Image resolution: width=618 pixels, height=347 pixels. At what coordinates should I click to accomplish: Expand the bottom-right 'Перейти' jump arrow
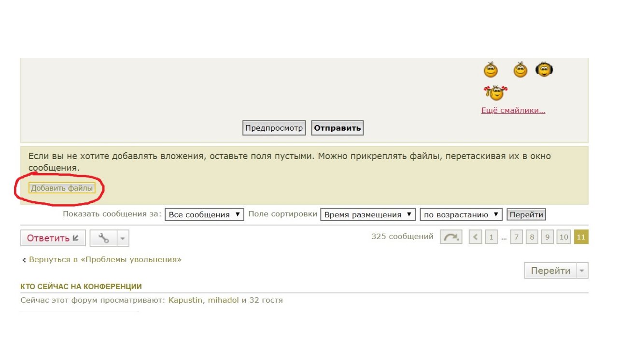[x=582, y=271]
